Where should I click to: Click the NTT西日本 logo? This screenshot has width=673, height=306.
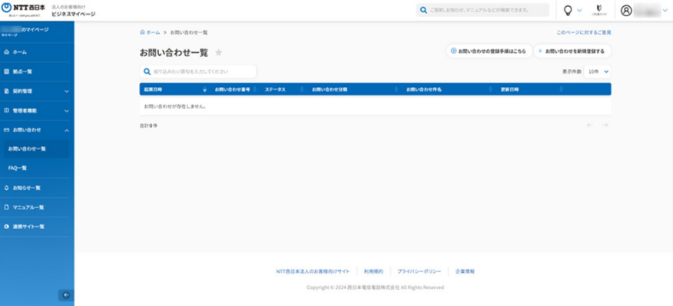[23, 10]
